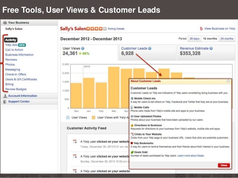The height and width of the screenshot is (178, 238).
Task: Collapse the Your Business section header
Action: point(29,23)
